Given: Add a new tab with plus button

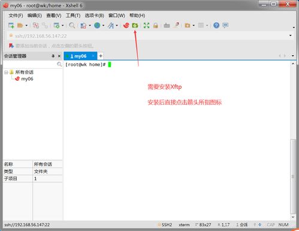Looking at the screenshot, I should tap(101, 56).
